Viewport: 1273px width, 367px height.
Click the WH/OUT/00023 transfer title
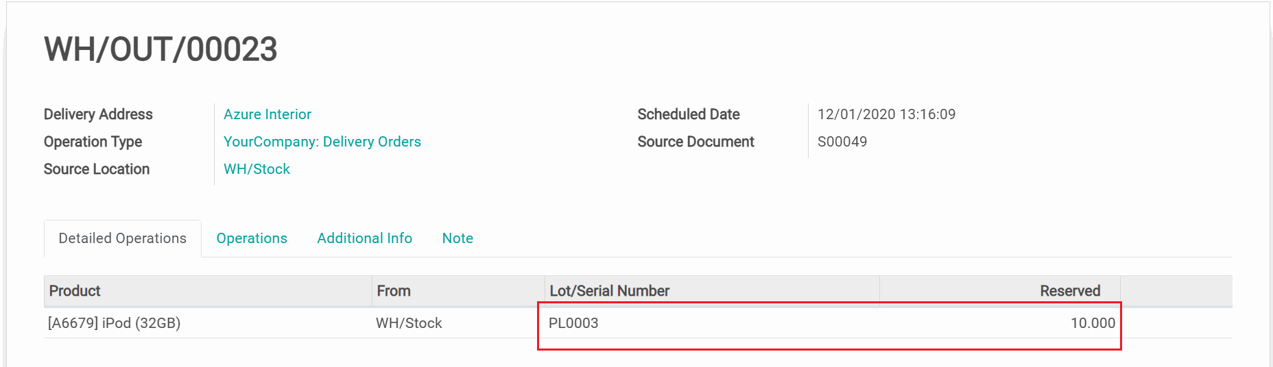point(160,49)
